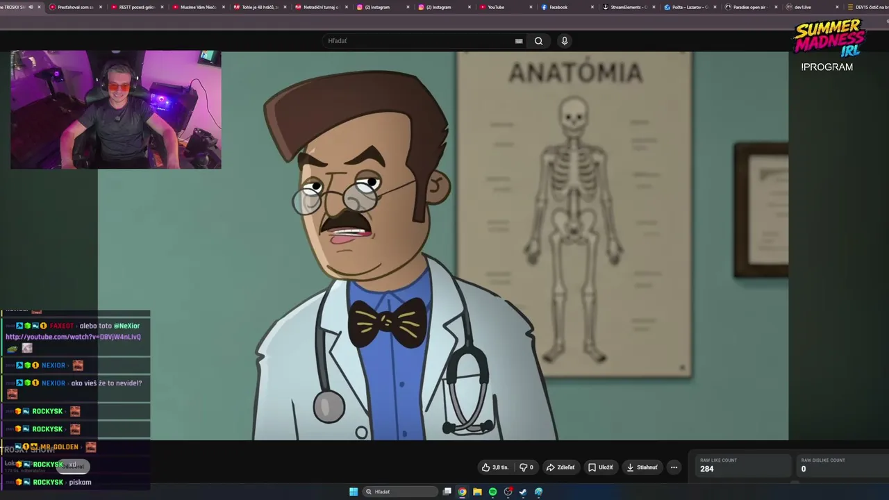The height and width of the screenshot is (500, 889).
Task: Click the @NeXior mention in chat
Action: pos(126,326)
